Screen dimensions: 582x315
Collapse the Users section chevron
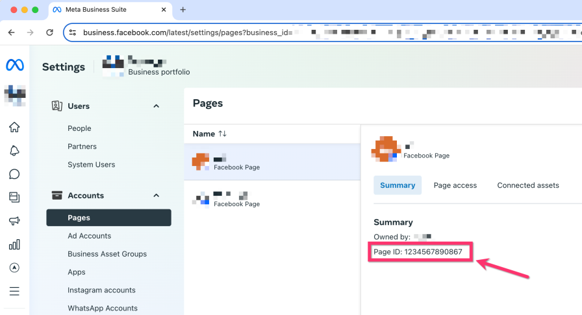click(156, 106)
